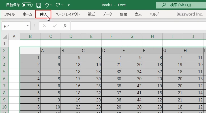Click cell H9 with value 22
This screenshot has width=206, height=113.
[x=152, y=100]
